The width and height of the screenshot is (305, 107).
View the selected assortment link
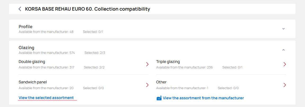click(46, 98)
